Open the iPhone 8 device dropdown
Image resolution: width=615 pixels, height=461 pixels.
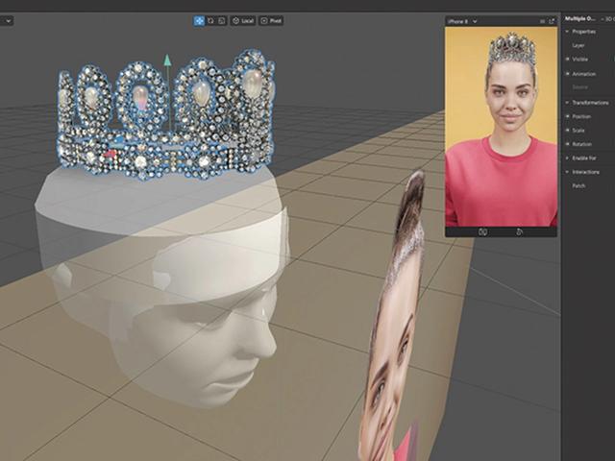pyautogui.click(x=462, y=21)
